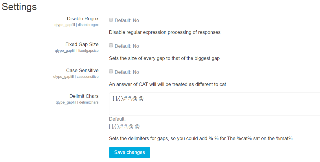Select the Fixed Gap Size label
This screenshot has width=320, height=162.
click(82, 44)
